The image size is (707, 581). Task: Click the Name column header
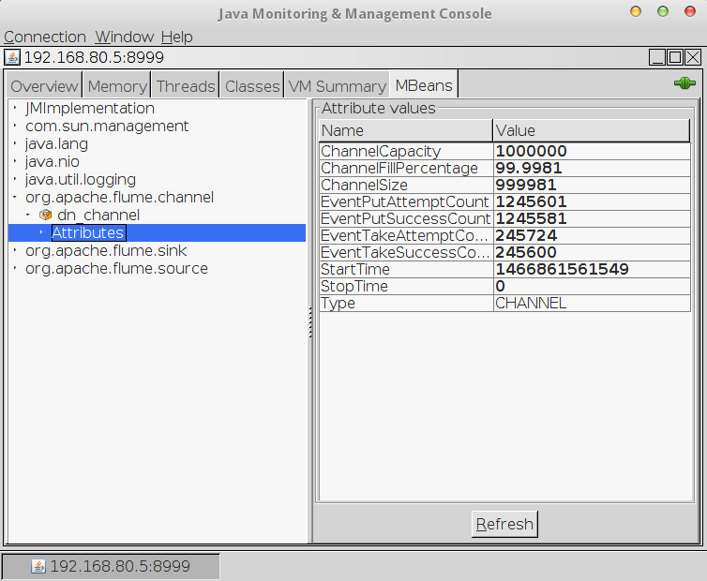tap(406, 130)
